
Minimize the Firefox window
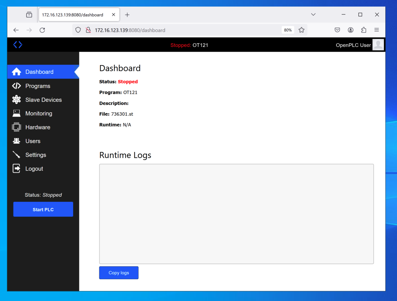point(343,15)
